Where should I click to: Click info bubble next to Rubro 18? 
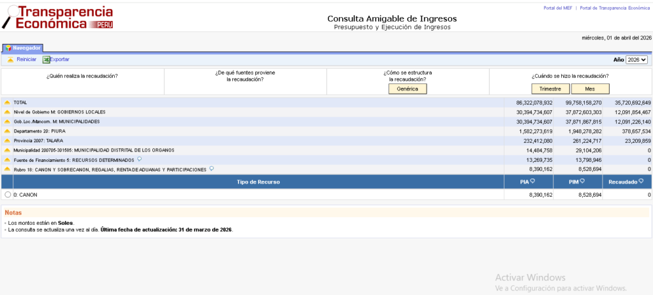click(211, 169)
